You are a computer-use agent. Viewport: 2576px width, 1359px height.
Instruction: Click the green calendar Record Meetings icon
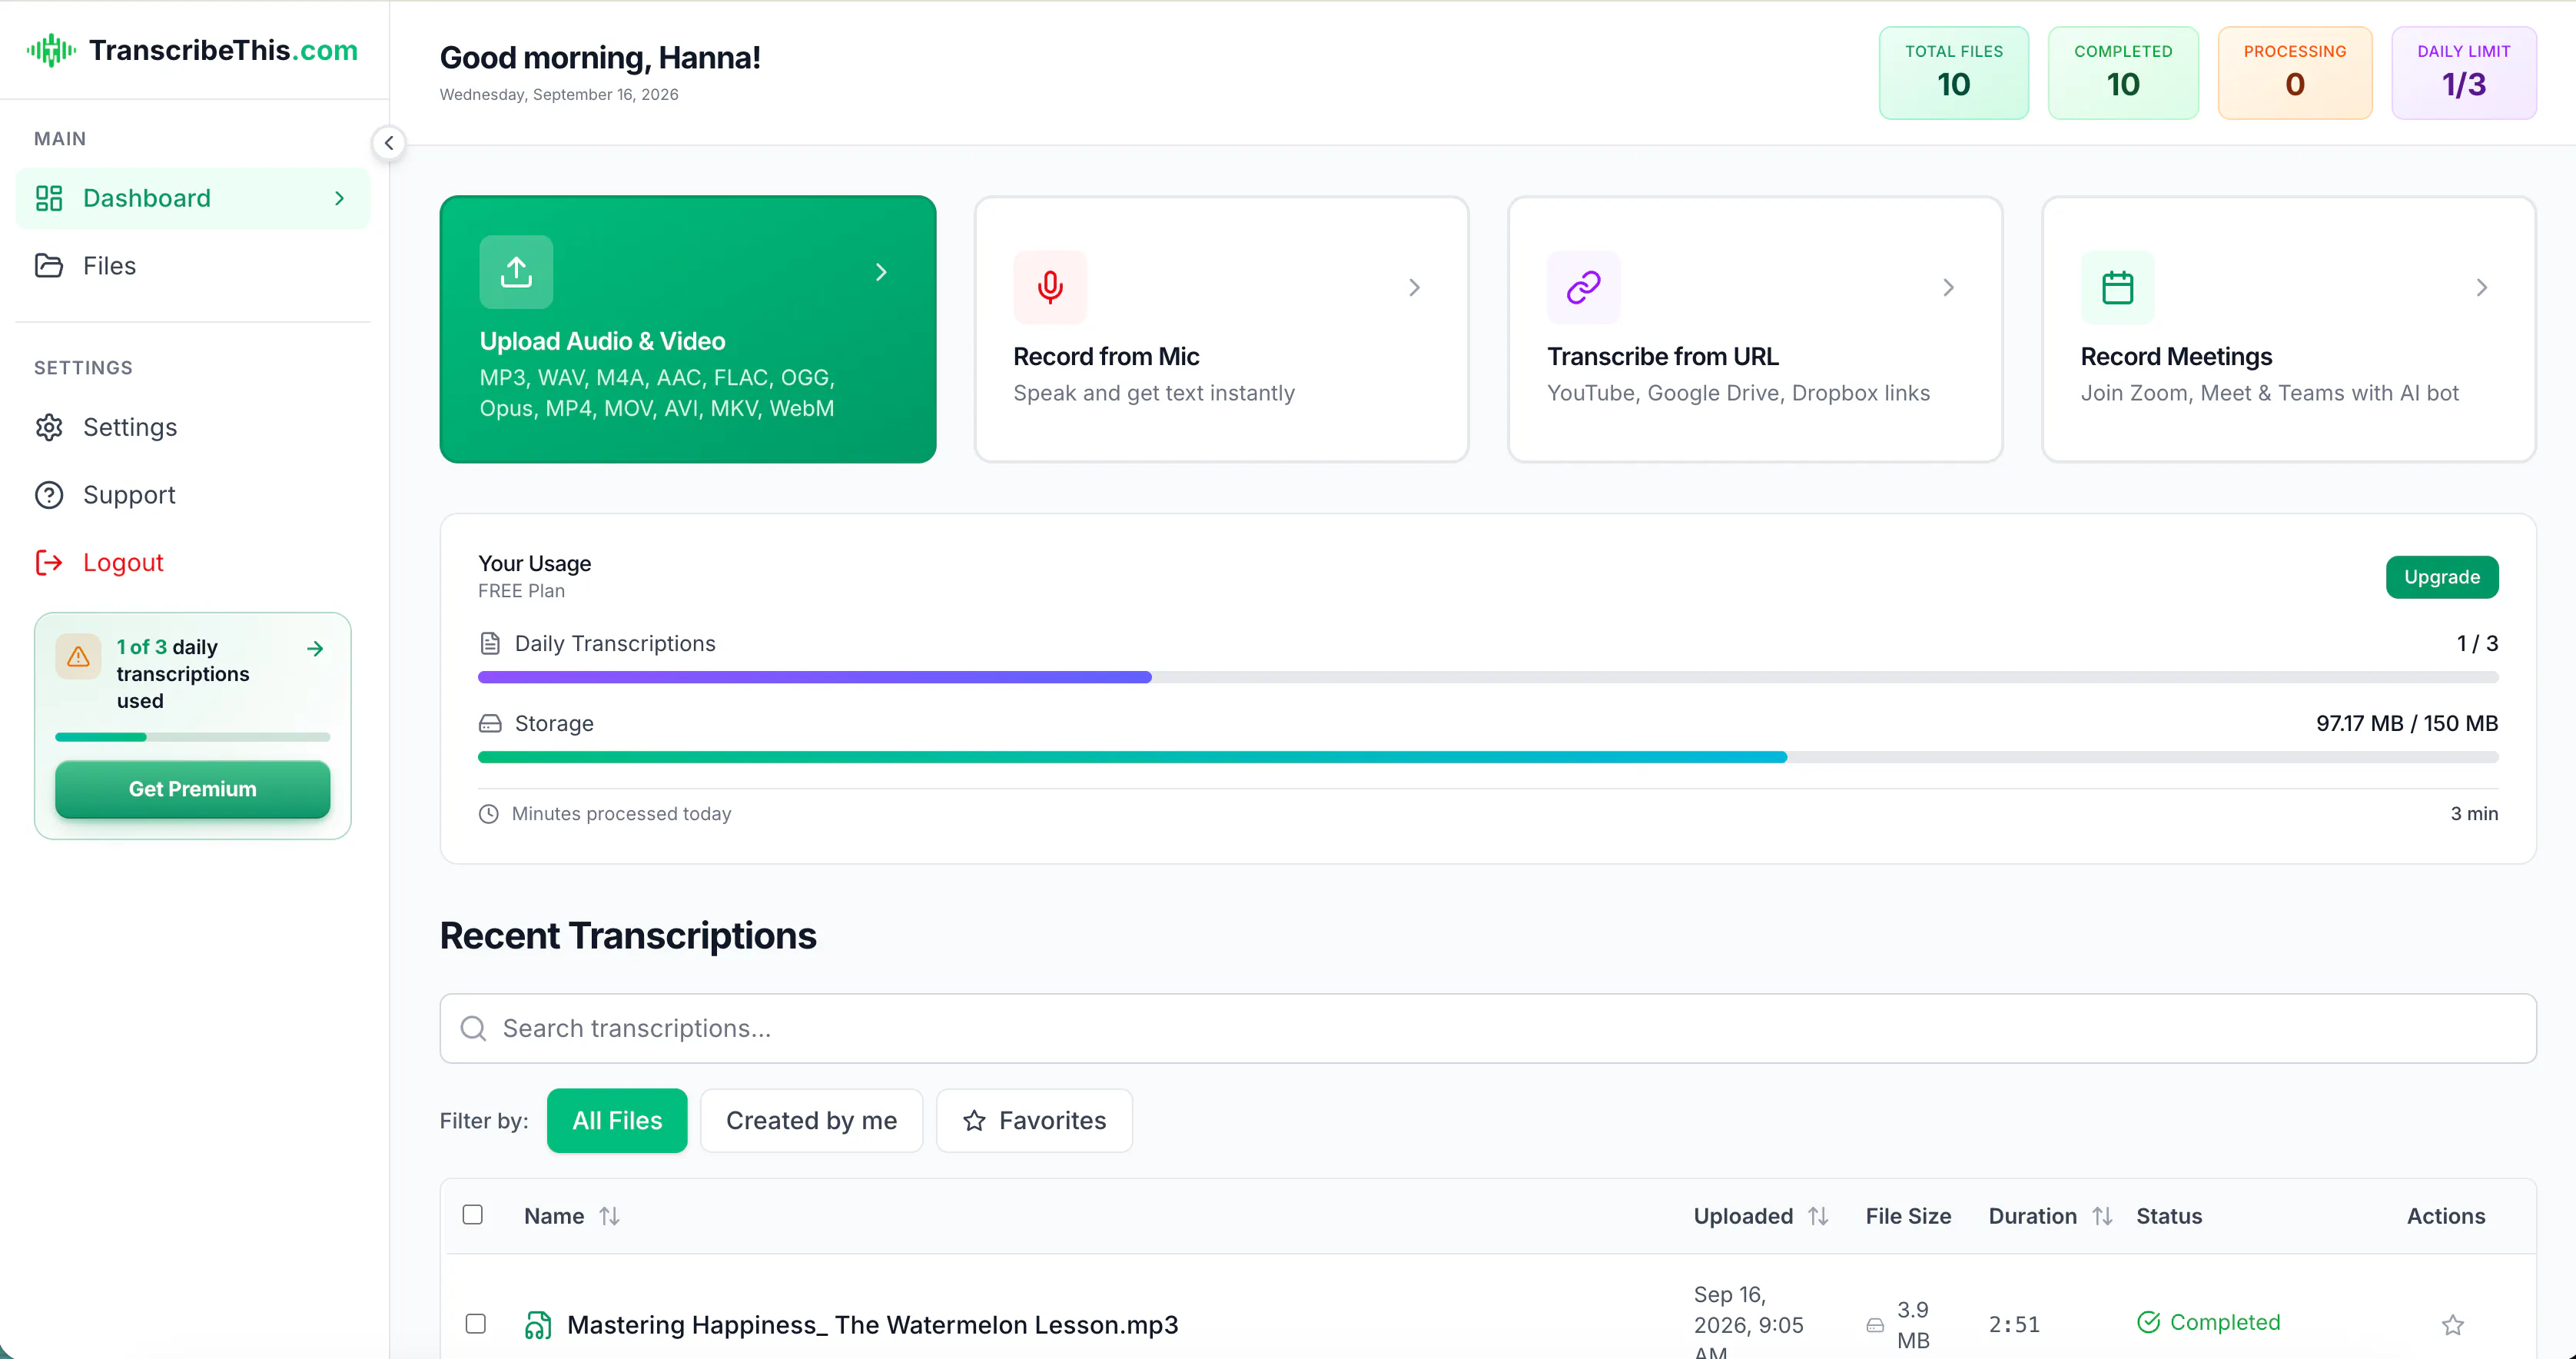coord(2118,288)
